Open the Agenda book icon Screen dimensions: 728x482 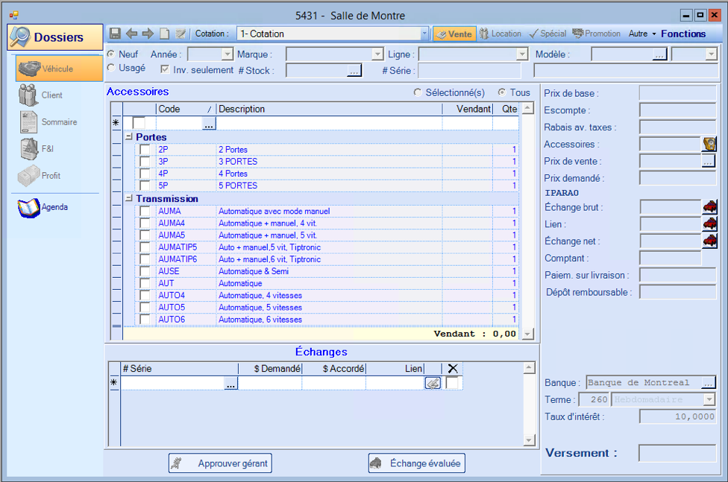(29, 207)
